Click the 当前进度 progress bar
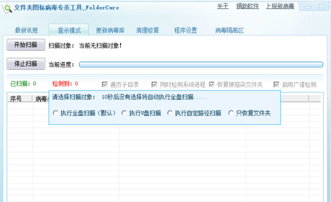Viewport: 331px width, 202px height. pos(201,65)
